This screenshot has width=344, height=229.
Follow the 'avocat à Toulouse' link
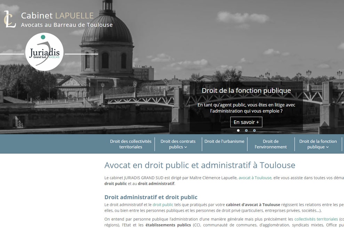click(x=255, y=178)
